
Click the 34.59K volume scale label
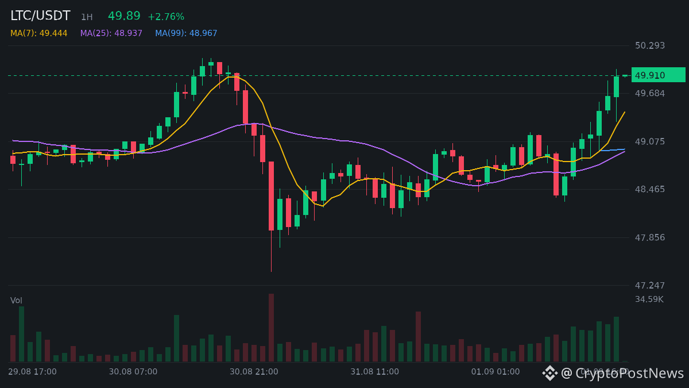click(x=649, y=299)
